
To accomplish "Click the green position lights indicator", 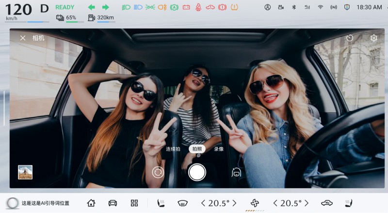I will click(x=150, y=7).
